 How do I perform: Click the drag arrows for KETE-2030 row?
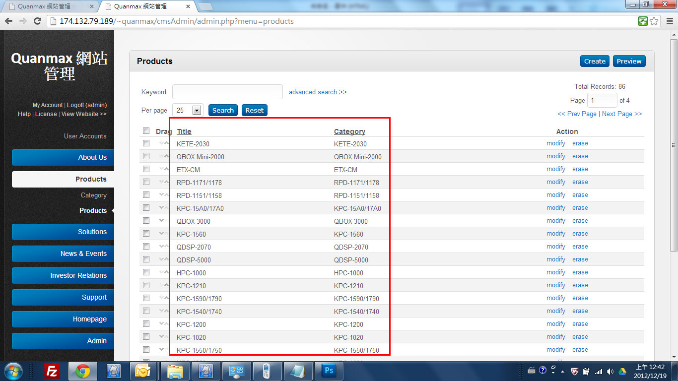click(164, 143)
